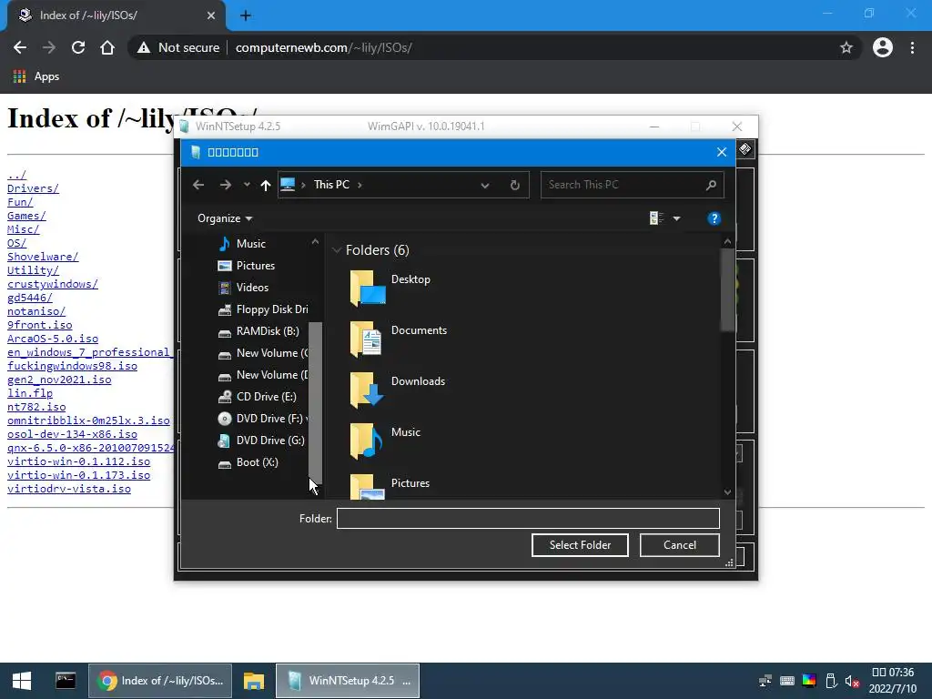The width and height of the screenshot is (932, 699).
Task: Select the Desktop folder icon
Action: [x=368, y=288]
